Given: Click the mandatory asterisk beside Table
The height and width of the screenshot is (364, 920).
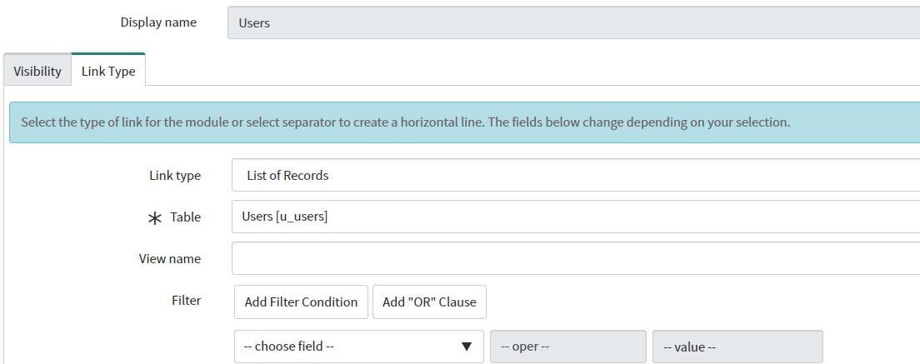Looking at the screenshot, I should tap(155, 218).
